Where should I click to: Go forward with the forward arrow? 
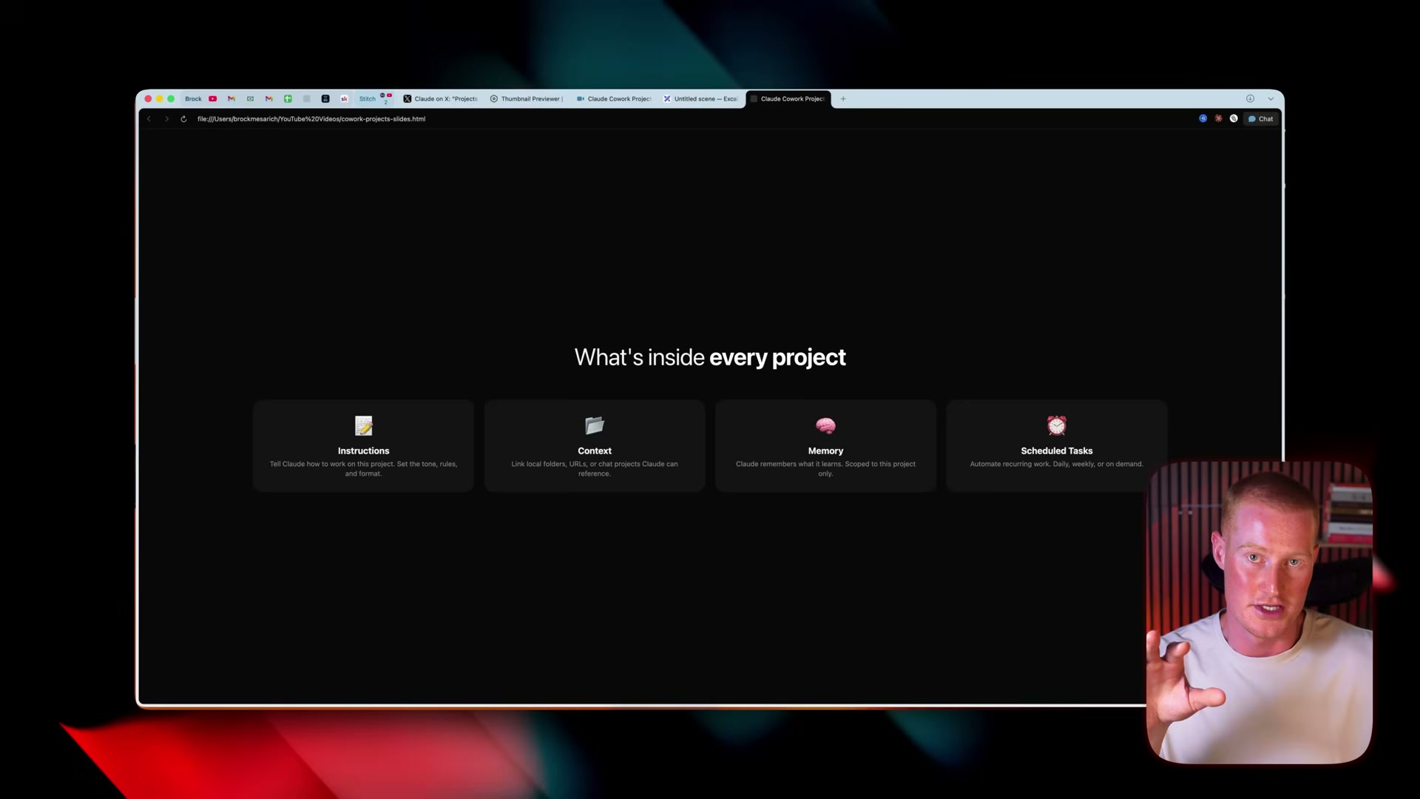tap(166, 118)
